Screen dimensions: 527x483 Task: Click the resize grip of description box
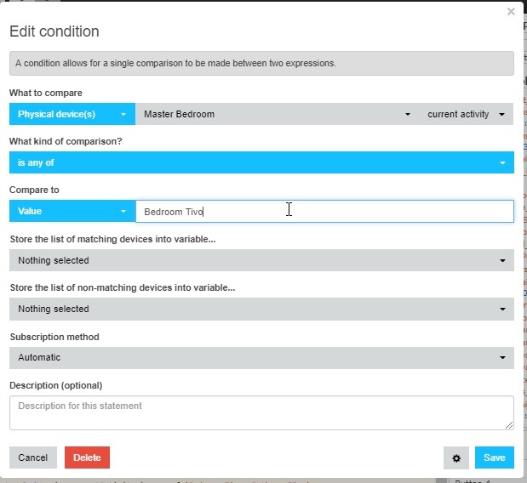click(509, 425)
